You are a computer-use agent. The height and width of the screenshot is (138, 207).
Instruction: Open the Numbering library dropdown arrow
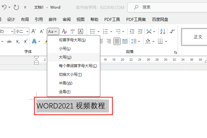[x=111, y=31]
